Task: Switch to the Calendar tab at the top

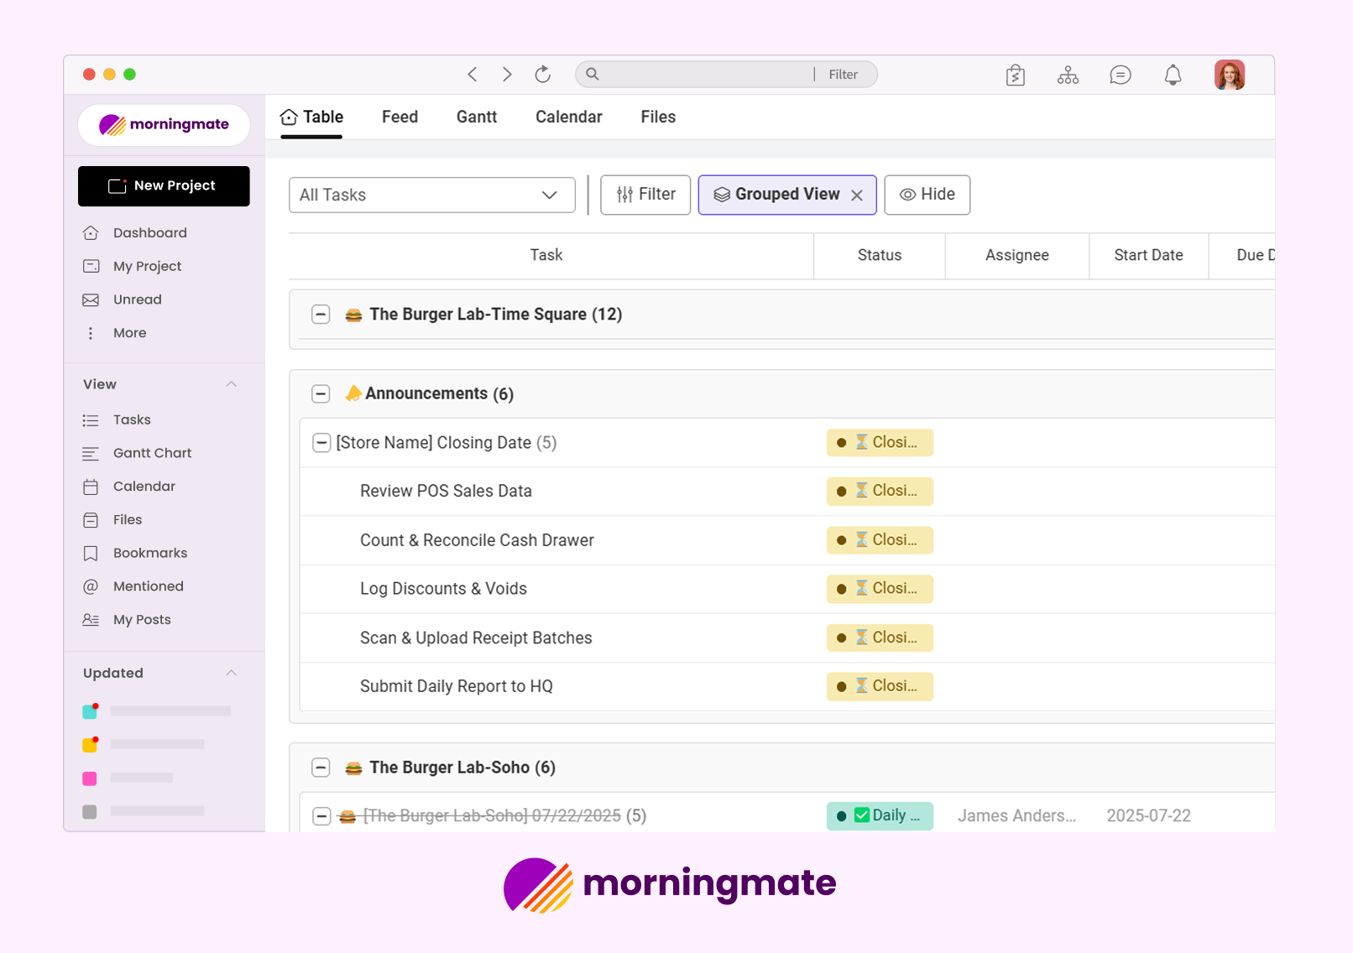Action: pyautogui.click(x=568, y=117)
